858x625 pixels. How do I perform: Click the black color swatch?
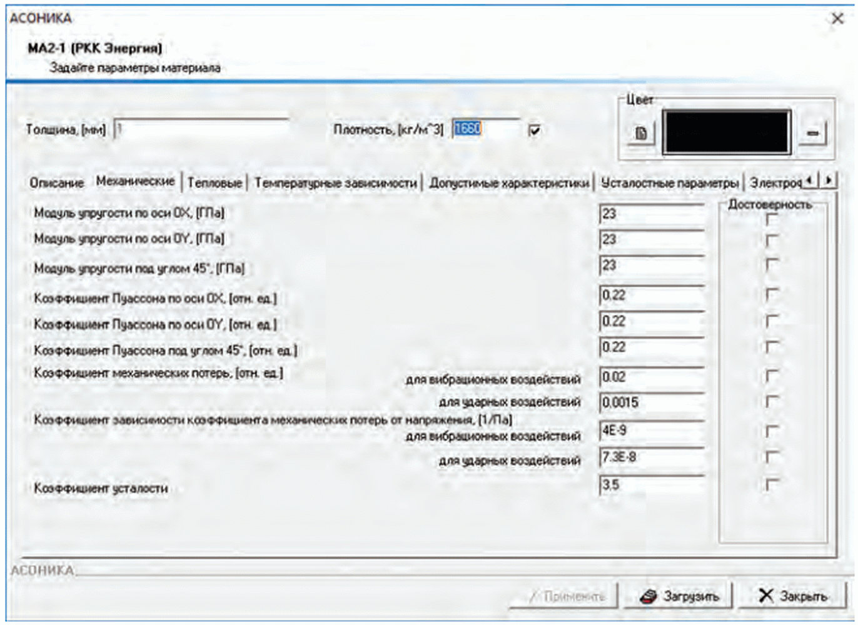point(726,132)
